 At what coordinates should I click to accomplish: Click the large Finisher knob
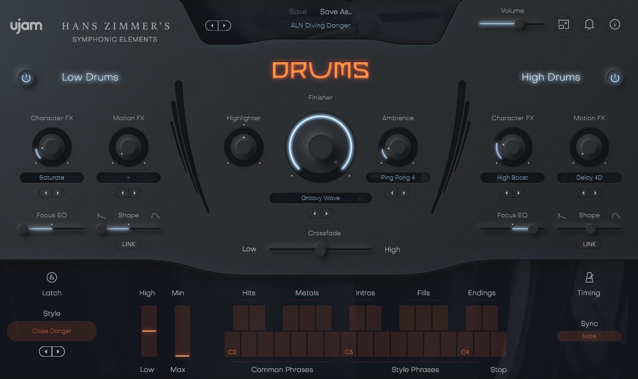[x=321, y=146]
